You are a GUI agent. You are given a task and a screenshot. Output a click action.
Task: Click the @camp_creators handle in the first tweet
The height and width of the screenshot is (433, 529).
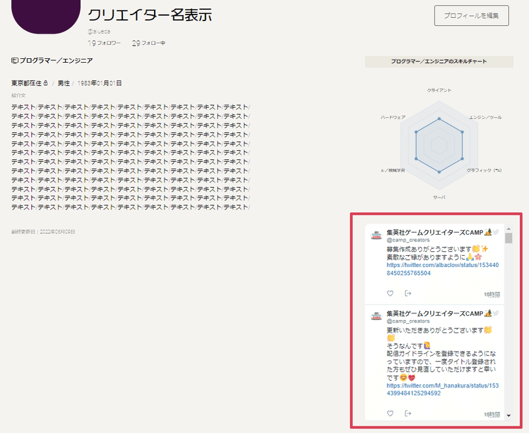tap(408, 240)
